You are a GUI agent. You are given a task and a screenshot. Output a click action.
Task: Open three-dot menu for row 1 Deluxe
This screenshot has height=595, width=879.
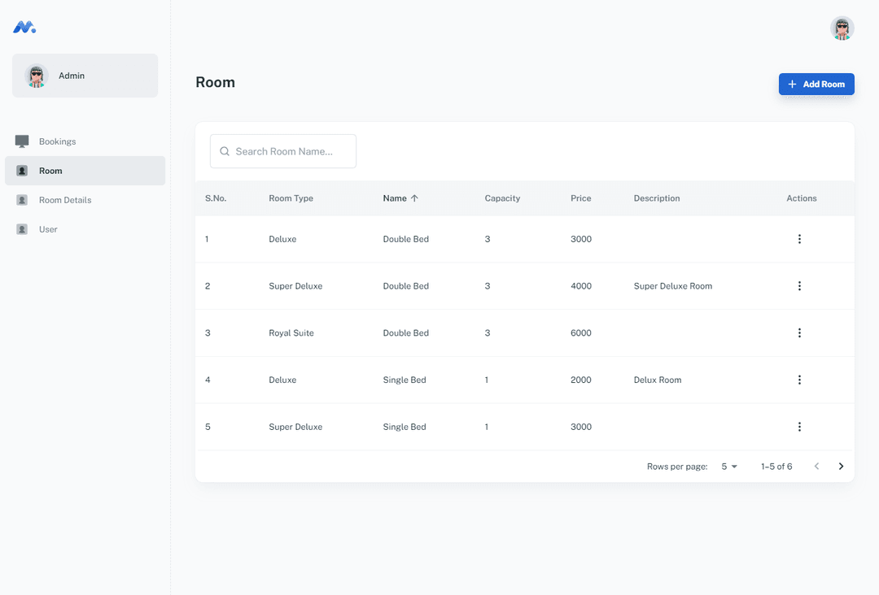click(799, 239)
